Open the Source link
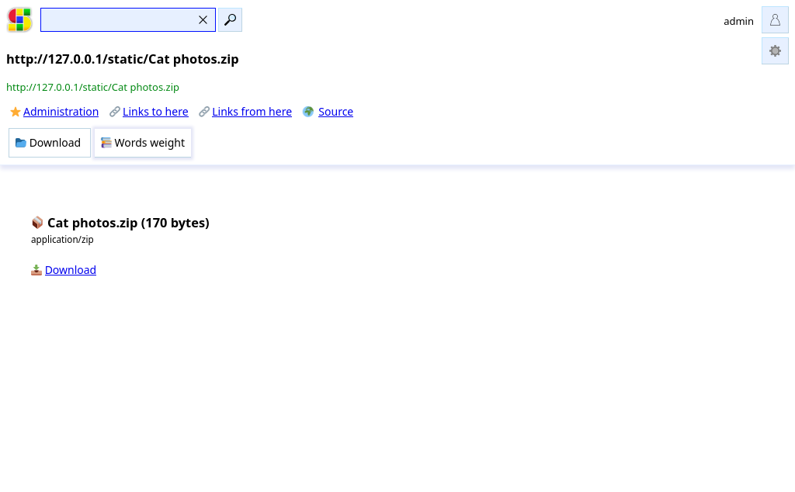 pos(335,112)
